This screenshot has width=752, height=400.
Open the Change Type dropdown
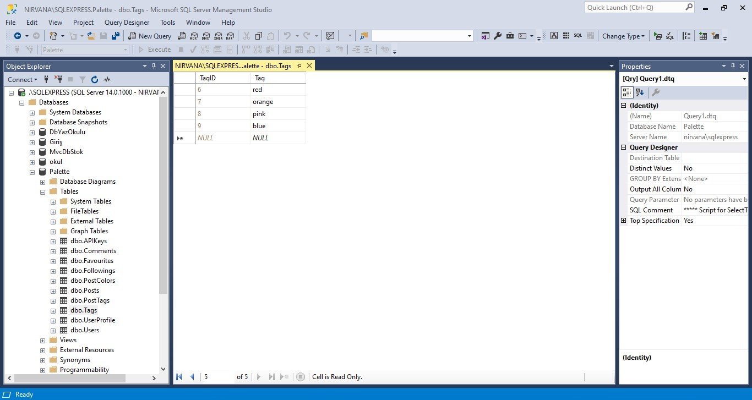(x=623, y=36)
